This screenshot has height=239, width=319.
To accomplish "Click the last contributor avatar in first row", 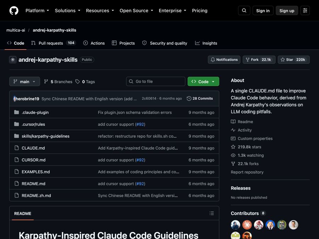I will [x=293, y=225].
